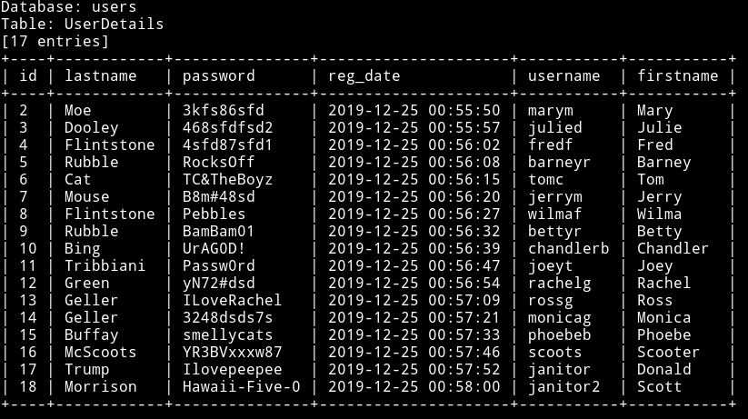Click the 'Table: UserDetails' line
Image resolution: width=748 pixels, height=419 pixels.
click(x=82, y=24)
